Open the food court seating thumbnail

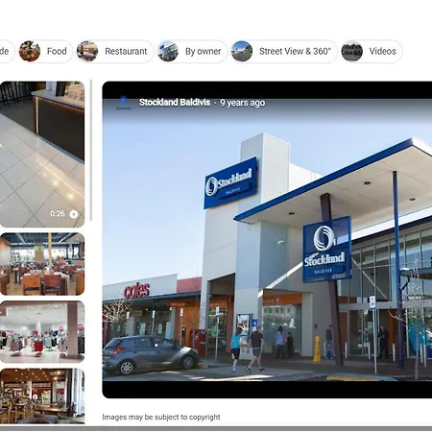tap(42, 264)
